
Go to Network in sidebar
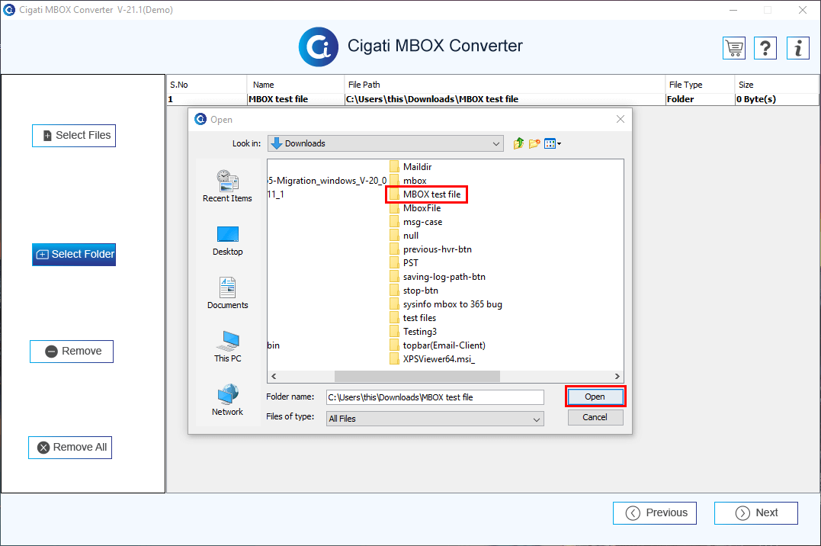[x=227, y=400]
